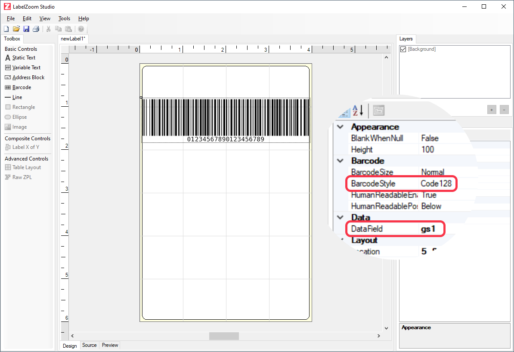Select the Barcode tool in Toolbox
The height and width of the screenshot is (352, 514).
point(18,87)
